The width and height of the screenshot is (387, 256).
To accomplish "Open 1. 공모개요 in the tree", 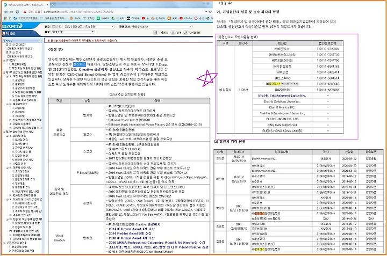I will [18, 81].
